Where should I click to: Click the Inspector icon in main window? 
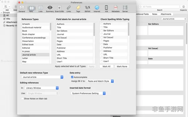183,7
